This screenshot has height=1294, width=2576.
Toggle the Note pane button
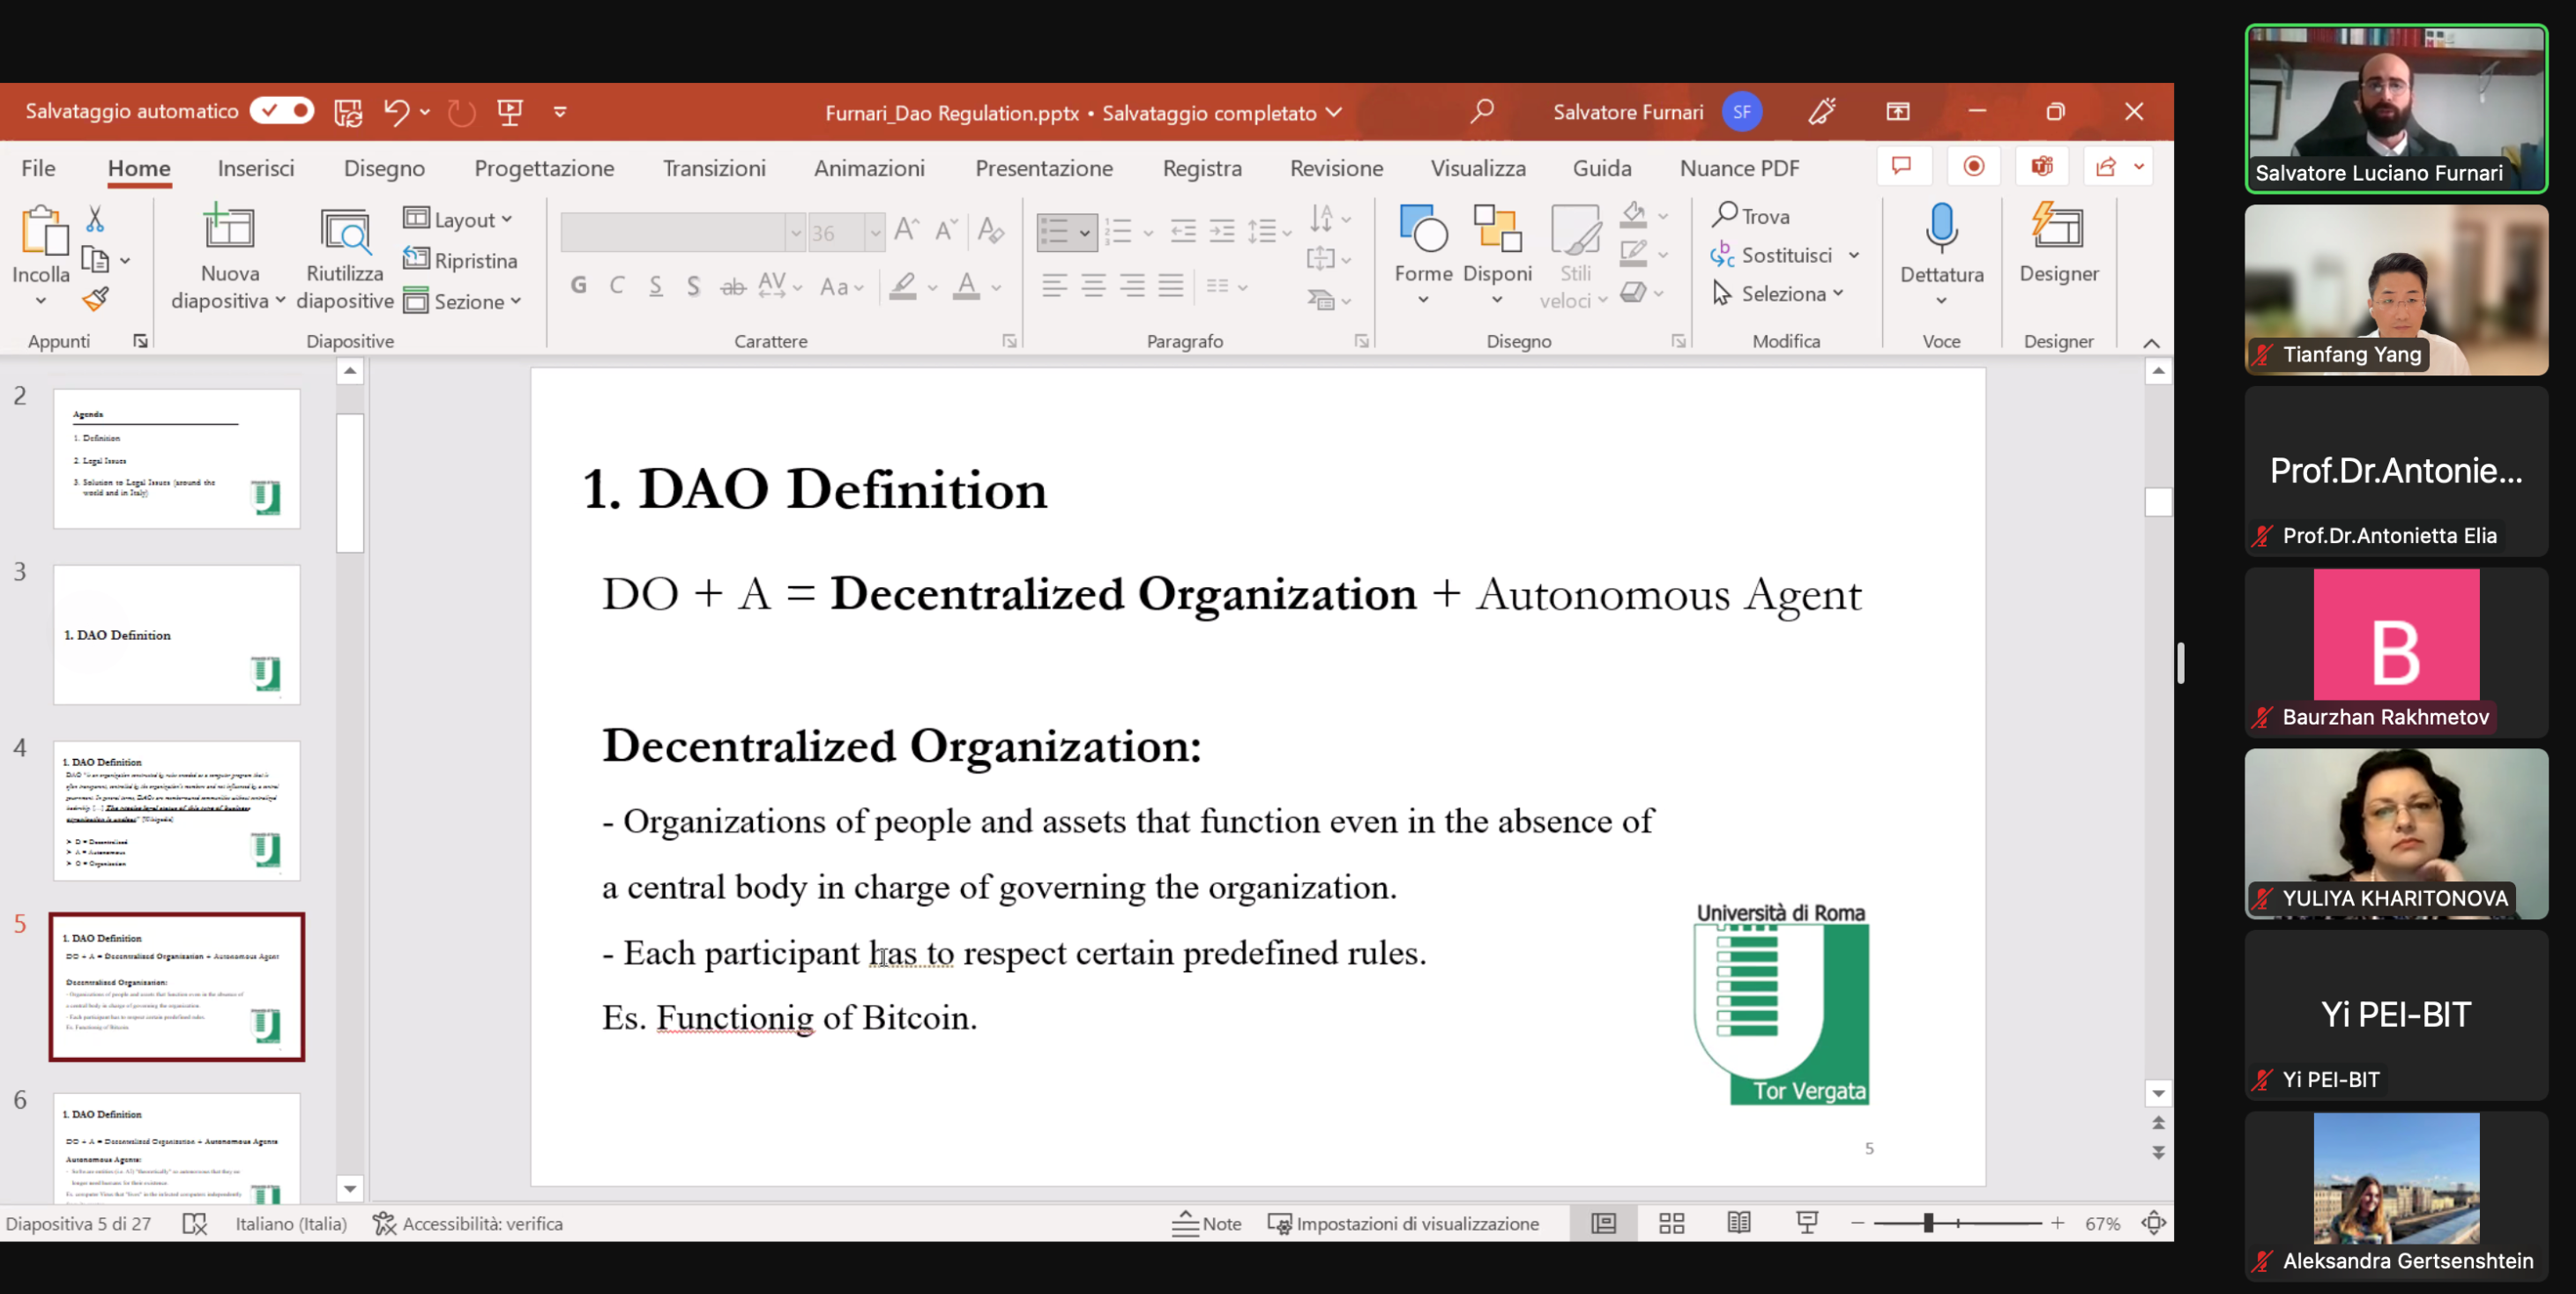coord(1207,1223)
